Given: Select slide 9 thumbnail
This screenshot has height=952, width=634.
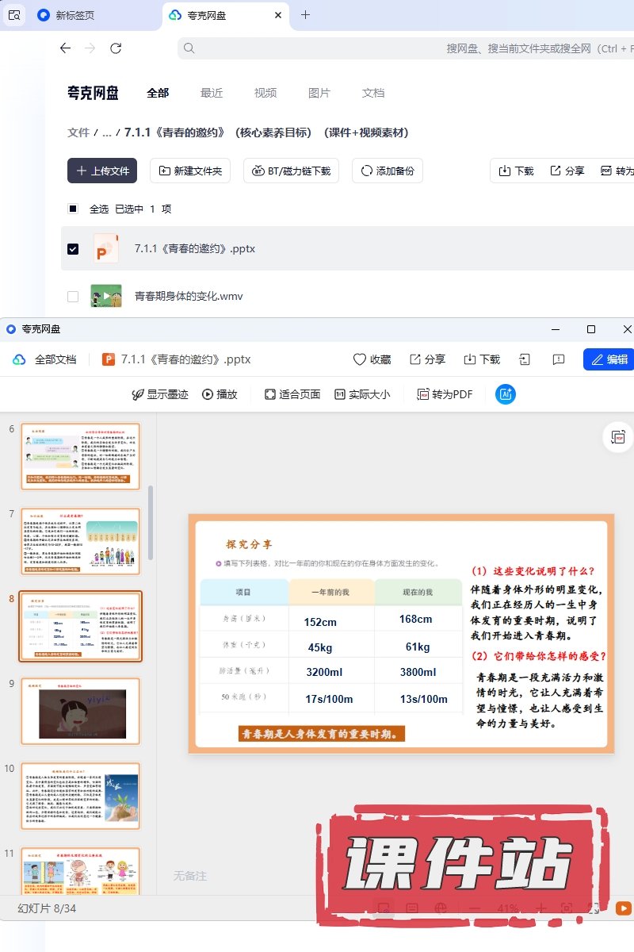Looking at the screenshot, I should pos(80,711).
